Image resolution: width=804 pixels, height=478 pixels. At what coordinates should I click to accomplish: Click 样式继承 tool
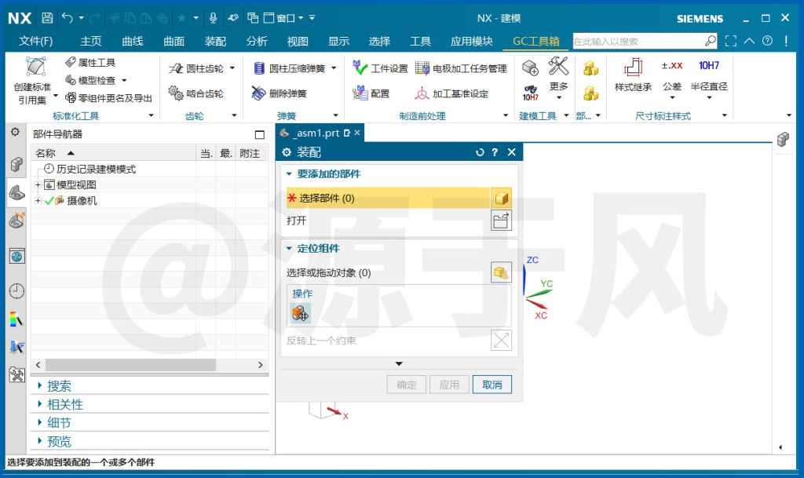tap(634, 75)
